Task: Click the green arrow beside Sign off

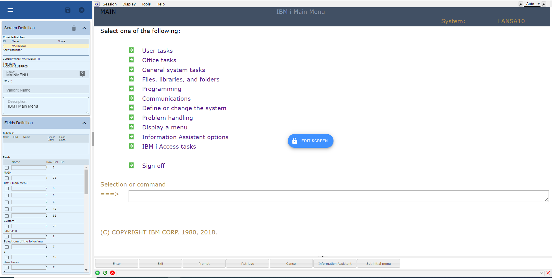Action: point(131,165)
